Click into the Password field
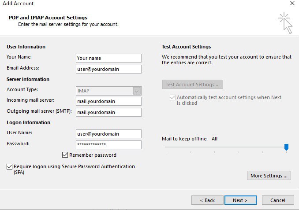The height and width of the screenshot is (210, 299). [x=108, y=145]
